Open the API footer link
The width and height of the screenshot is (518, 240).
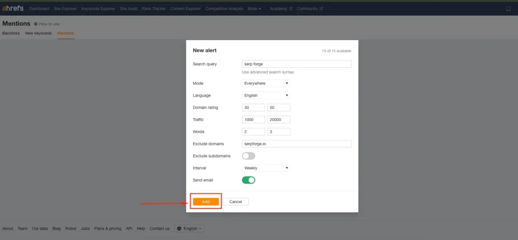click(129, 228)
